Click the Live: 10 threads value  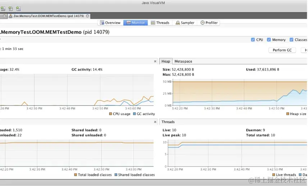[x=169, y=130]
